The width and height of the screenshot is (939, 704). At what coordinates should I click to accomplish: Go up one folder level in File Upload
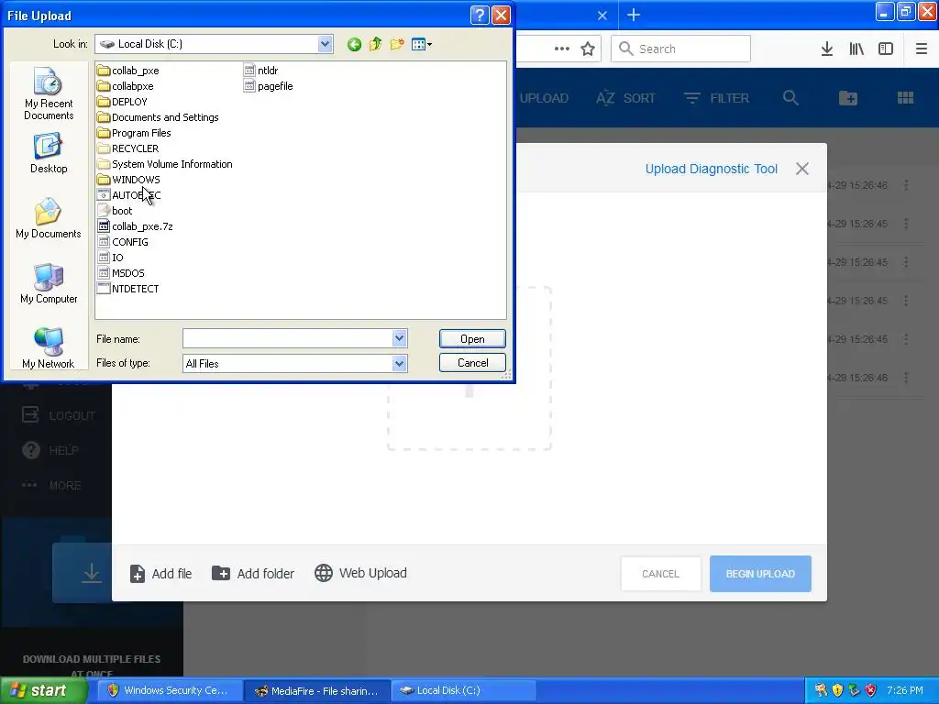(x=375, y=44)
